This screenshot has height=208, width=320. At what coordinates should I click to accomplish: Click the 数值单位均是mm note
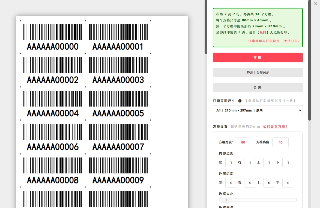point(245,127)
